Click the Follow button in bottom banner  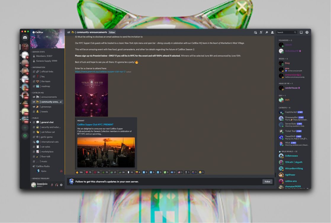pyautogui.click(x=267, y=181)
